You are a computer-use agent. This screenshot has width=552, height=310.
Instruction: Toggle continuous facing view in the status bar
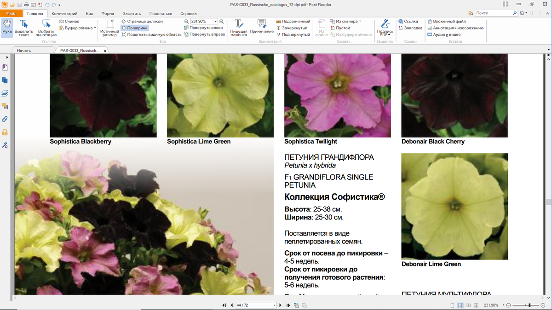[476, 305]
